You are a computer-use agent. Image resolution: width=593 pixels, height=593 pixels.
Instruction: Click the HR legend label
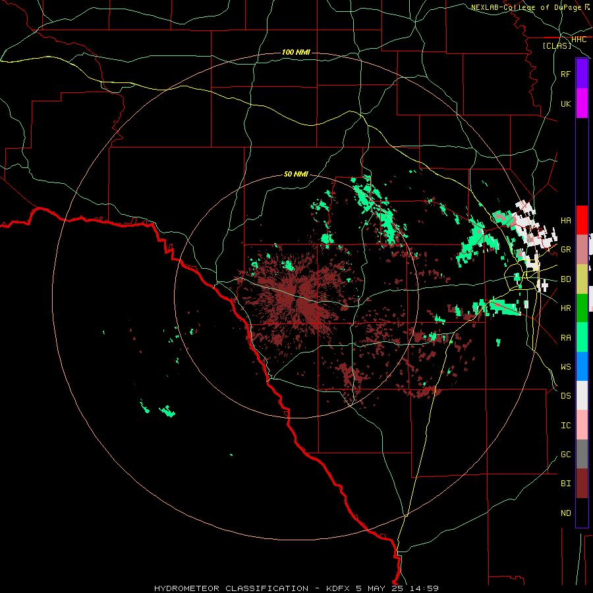tap(565, 308)
